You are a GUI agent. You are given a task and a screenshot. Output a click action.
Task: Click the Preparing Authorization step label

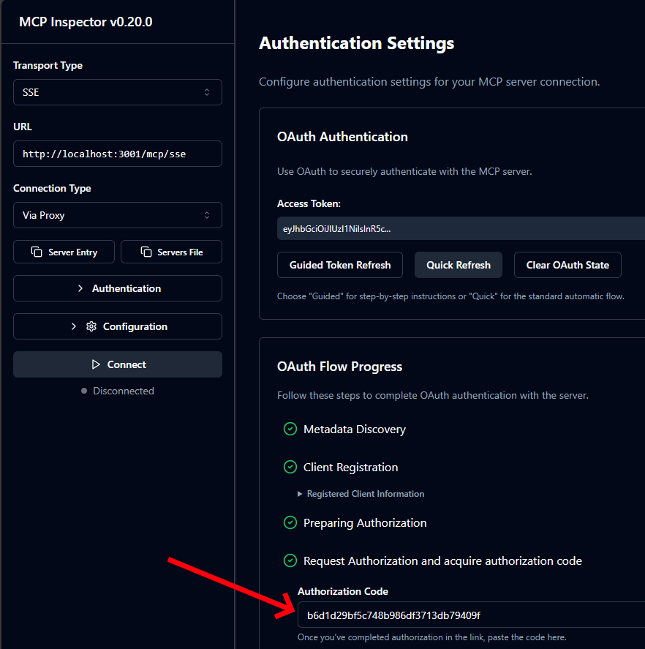pos(365,523)
